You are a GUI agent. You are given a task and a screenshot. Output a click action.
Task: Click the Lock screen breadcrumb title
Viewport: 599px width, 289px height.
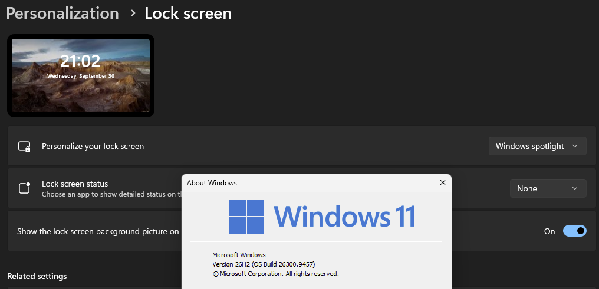click(x=188, y=14)
